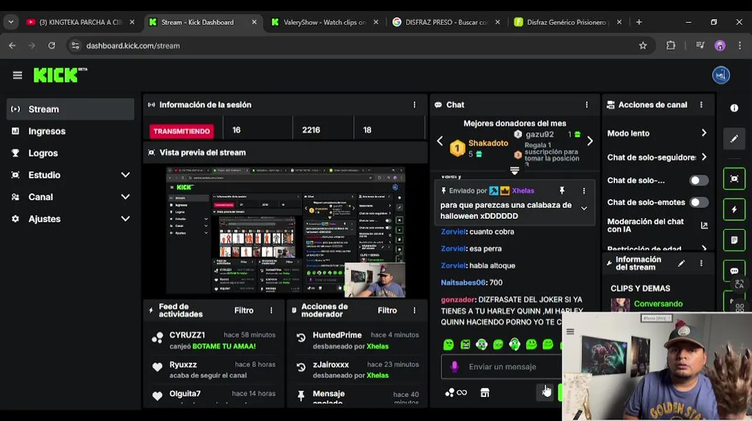Open the browser tab search dropdown
This screenshot has width=752, height=421.
[x=11, y=22]
